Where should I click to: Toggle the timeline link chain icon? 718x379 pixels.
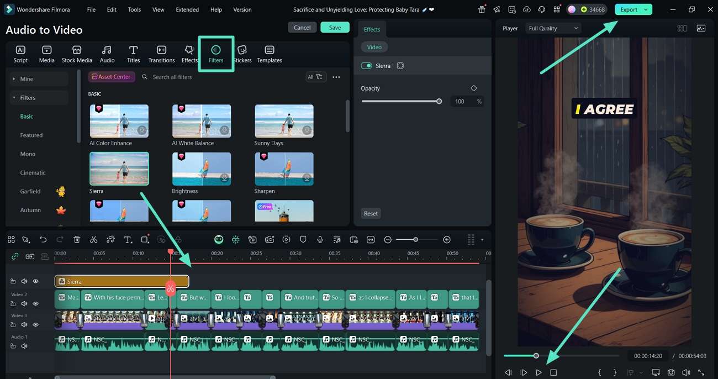(x=15, y=256)
